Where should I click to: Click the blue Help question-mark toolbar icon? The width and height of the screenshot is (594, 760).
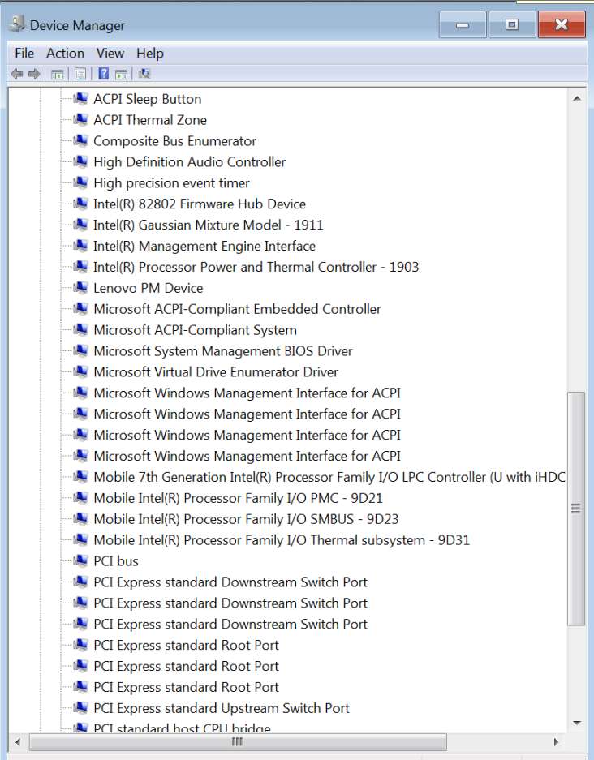(104, 74)
